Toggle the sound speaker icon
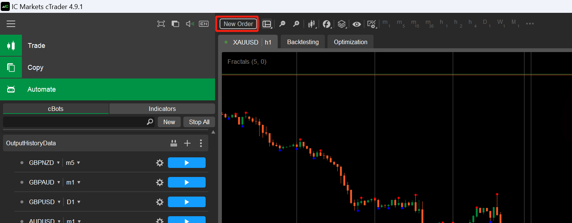 [x=190, y=24]
